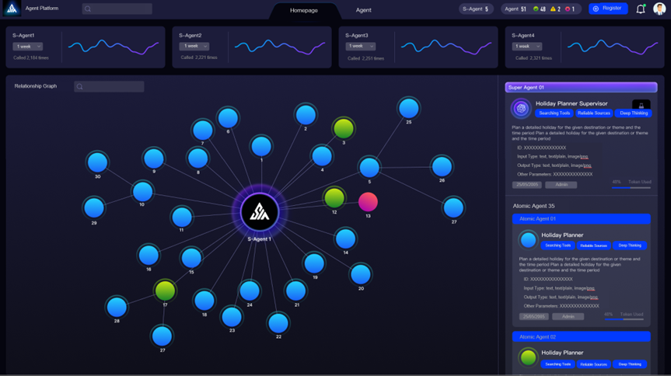Click Super Agent 01 token usage bar
The height and width of the screenshot is (376, 671).
(620, 187)
